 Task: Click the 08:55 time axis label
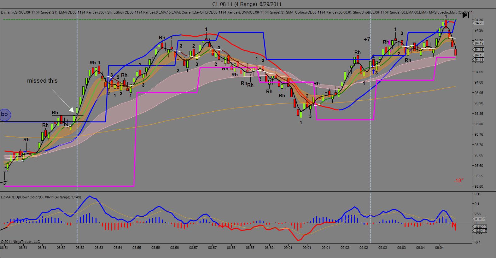[137, 248]
